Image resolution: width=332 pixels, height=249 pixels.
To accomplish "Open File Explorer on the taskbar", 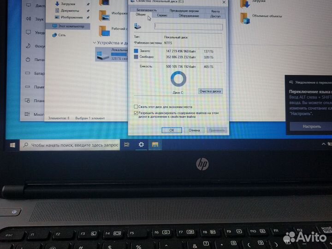I will pos(155,145).
